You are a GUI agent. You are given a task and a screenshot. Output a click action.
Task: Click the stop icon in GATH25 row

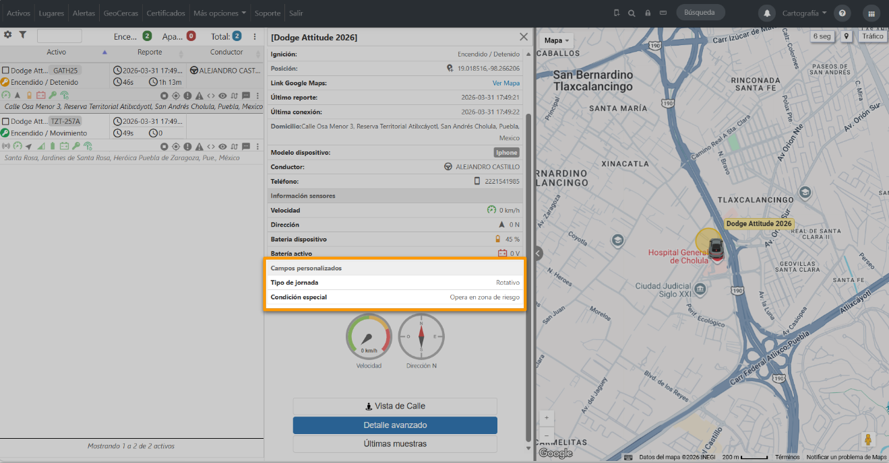pyautogui.click(x=164, y=96)
